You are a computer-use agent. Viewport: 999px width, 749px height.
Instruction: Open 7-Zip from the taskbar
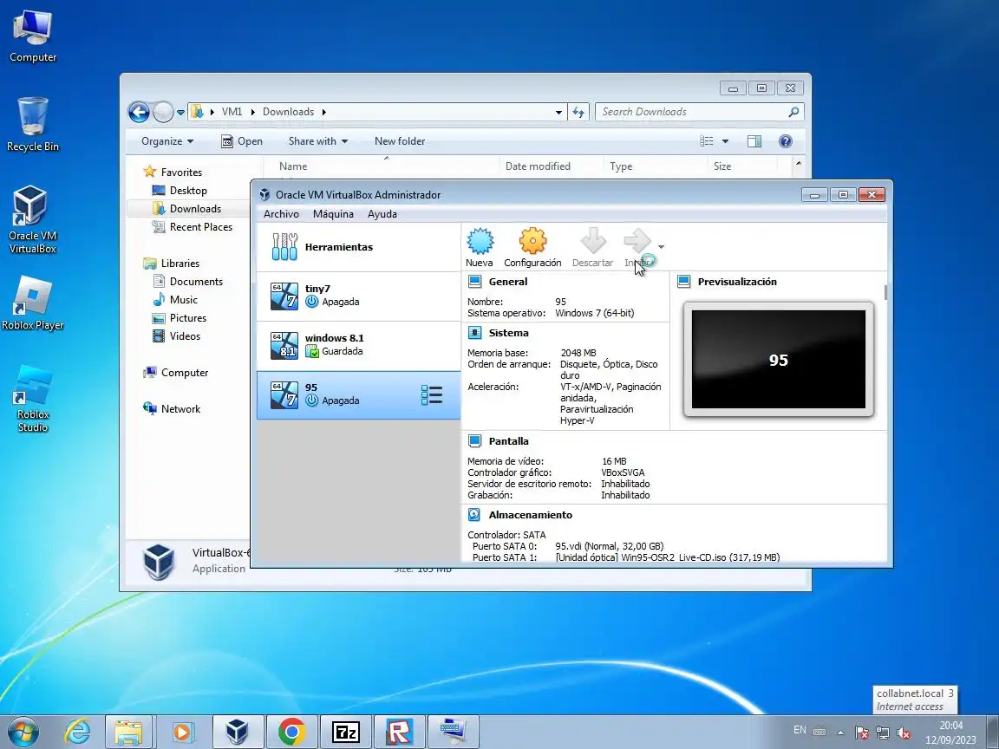click(x=345, y=732)
